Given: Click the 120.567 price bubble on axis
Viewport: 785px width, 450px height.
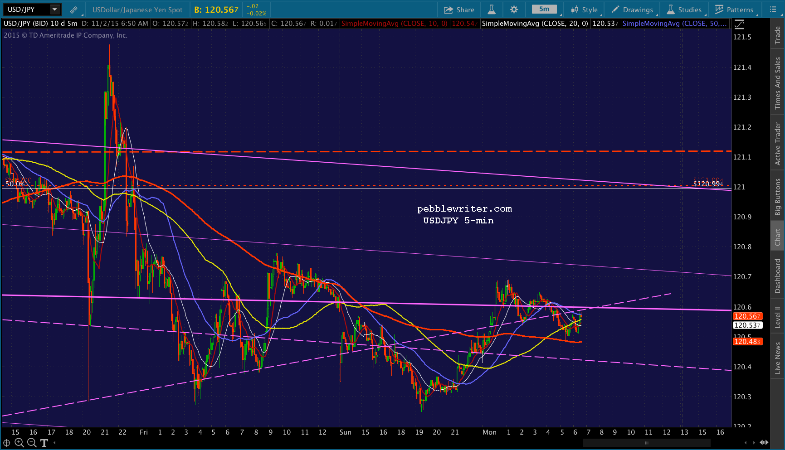Looking at the screenshot, I should (x=747, y=316).
